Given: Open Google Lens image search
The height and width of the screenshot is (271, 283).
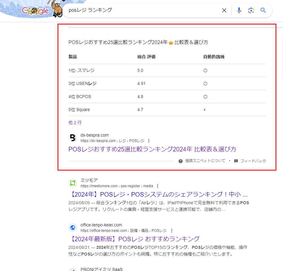Looking at the screenshot, I should click(251, 10).
